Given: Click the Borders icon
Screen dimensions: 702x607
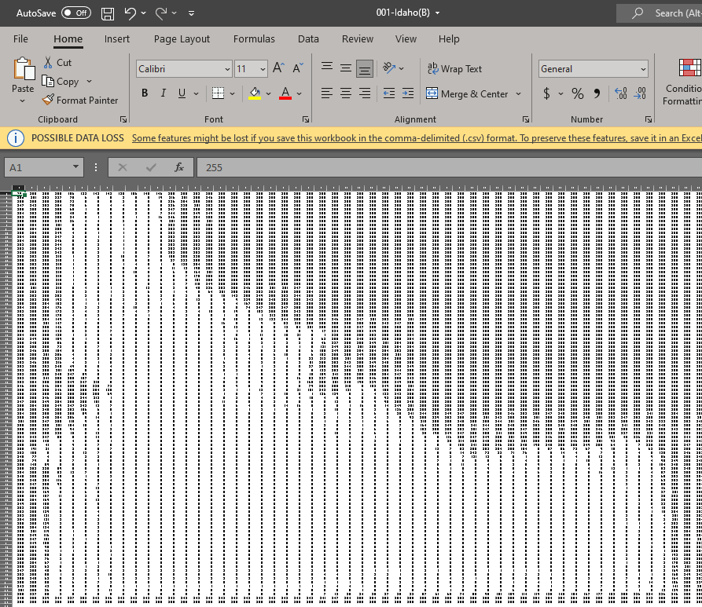Looking at the screenshot, I should (x=218, y=93).
